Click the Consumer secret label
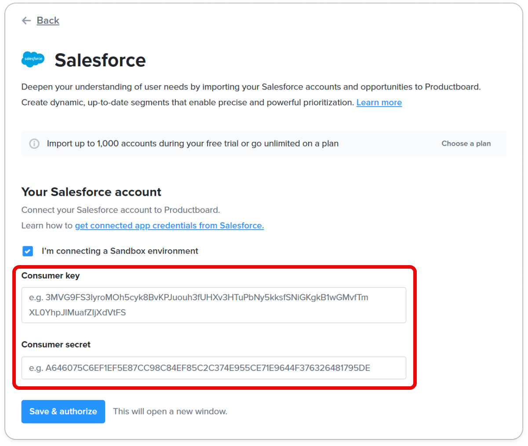 pyautogui.click(x=56, y=345)
